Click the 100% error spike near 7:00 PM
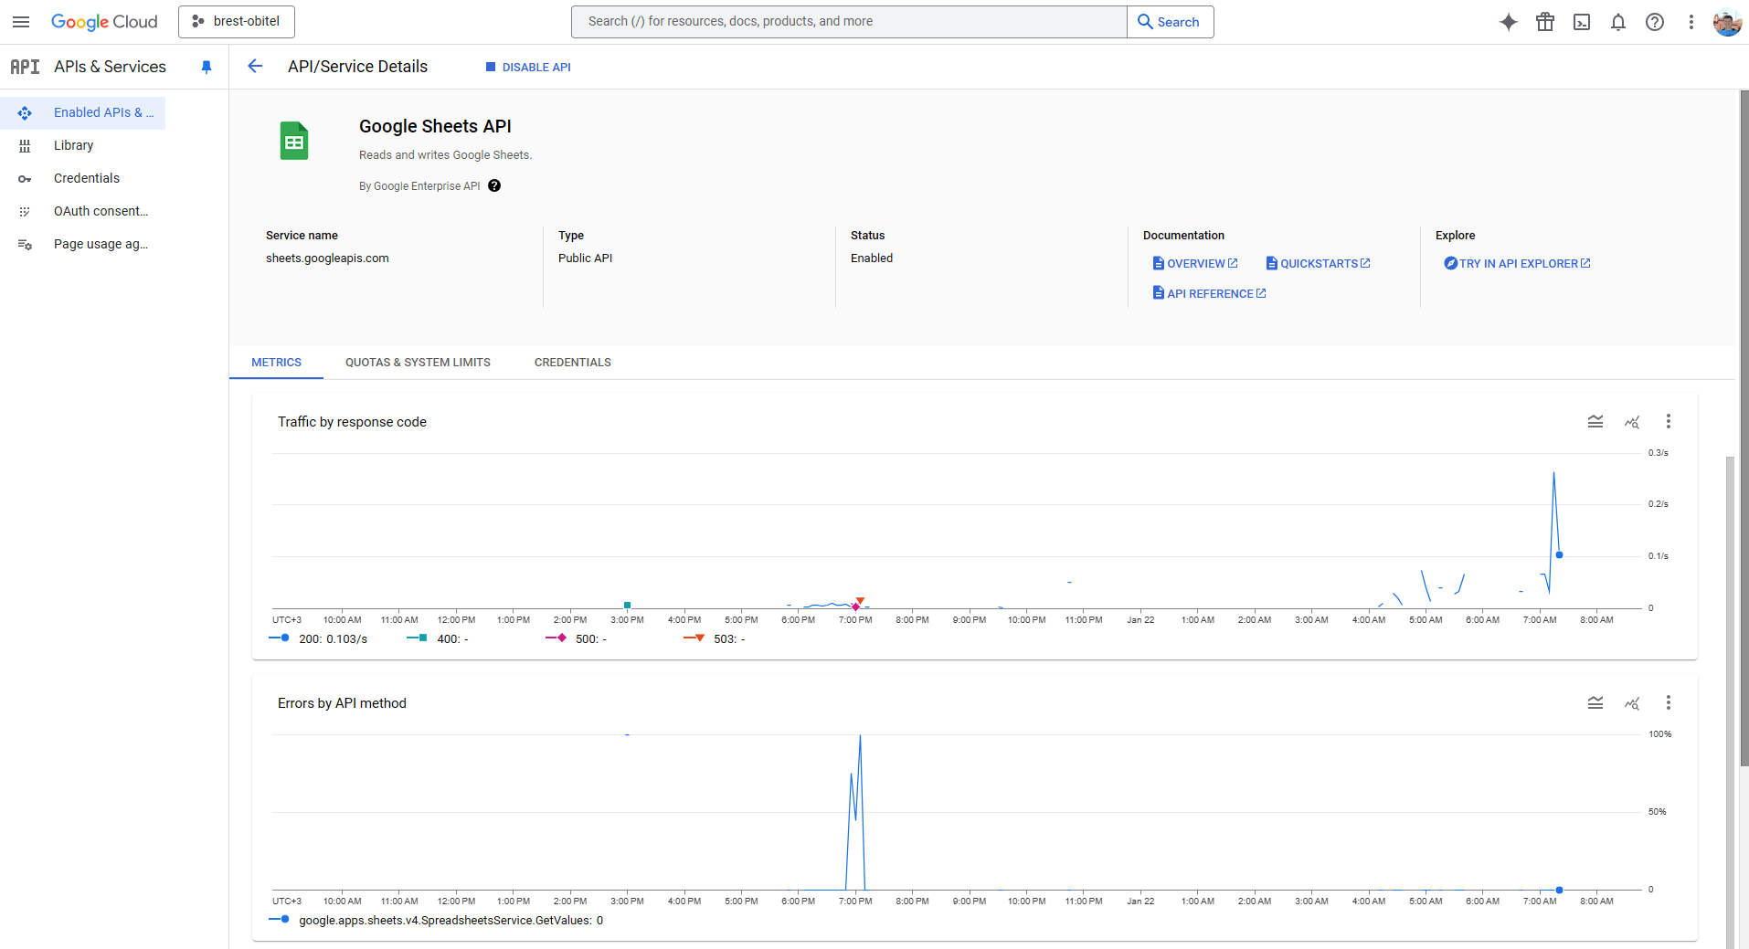 pos(860,736)
